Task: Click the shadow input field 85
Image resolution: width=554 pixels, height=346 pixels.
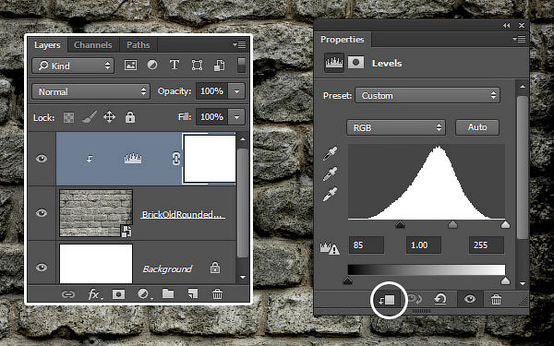Action: [367, 245]
